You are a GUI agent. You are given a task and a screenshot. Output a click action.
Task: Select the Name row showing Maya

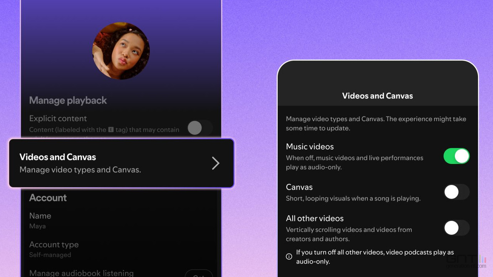[x=40, y=220]
